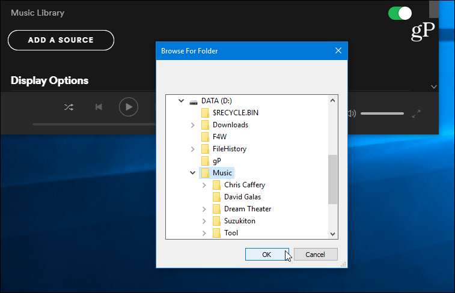Image resolution: width=455 pixels, height=293 pixels.
Task: Turn off the Music Library toggle
Action: [x=400, y=13]
